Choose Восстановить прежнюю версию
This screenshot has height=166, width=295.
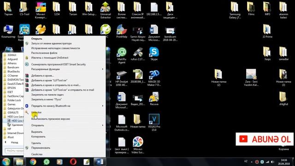pos(65,119)
